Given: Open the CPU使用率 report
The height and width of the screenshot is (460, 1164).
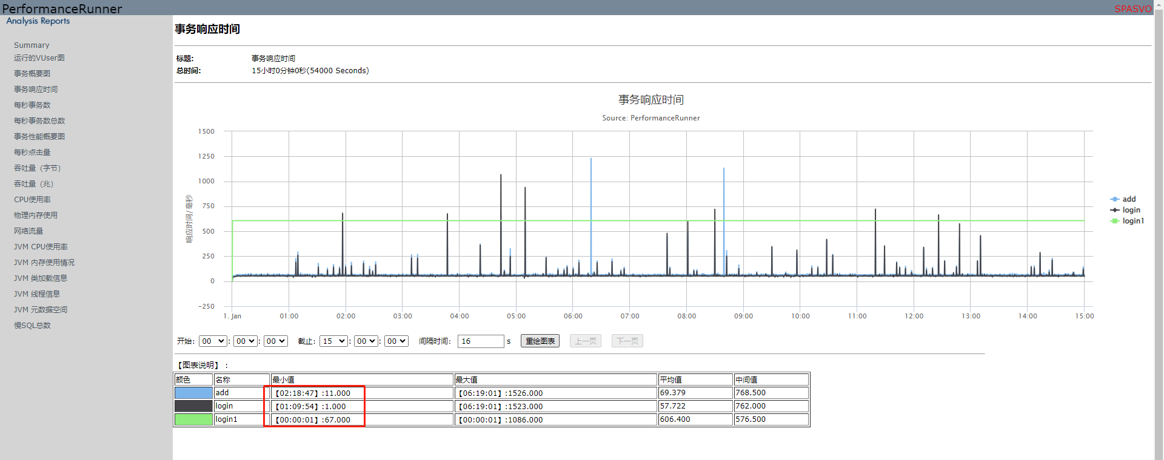Looking at the screenshot, I should pyautogui.click(x=32, y=200).
